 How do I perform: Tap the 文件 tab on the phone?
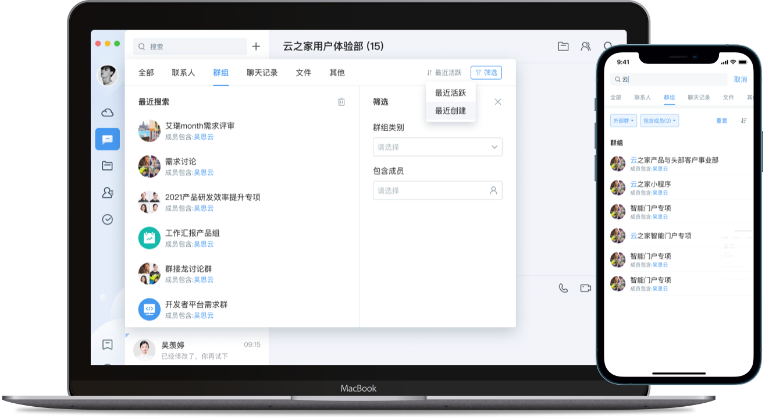[728, 97]
